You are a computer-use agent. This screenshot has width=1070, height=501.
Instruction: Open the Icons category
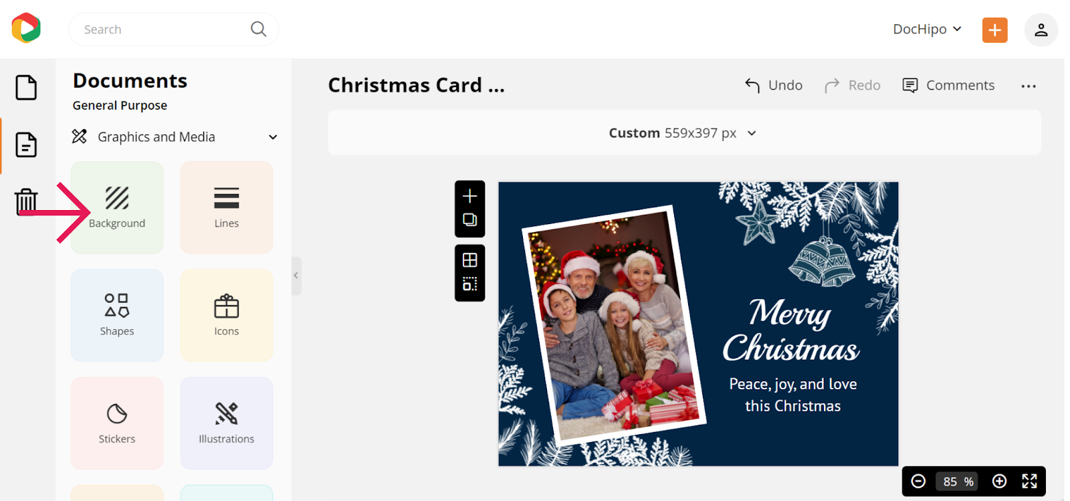227,315
